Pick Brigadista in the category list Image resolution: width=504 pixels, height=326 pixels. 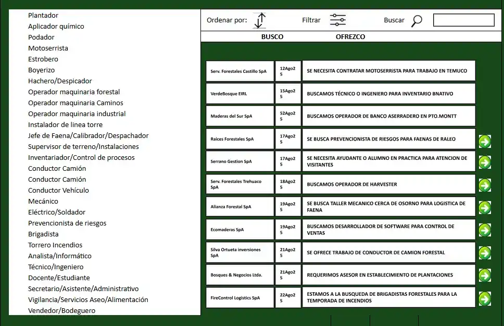[43, 234]
